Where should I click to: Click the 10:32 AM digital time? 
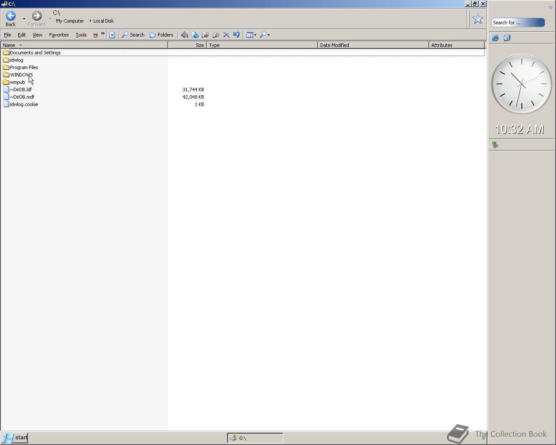coord(519,130)
